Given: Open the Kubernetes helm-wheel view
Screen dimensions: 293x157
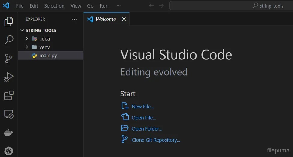Looking at the screenshot, I should (9, 151).
